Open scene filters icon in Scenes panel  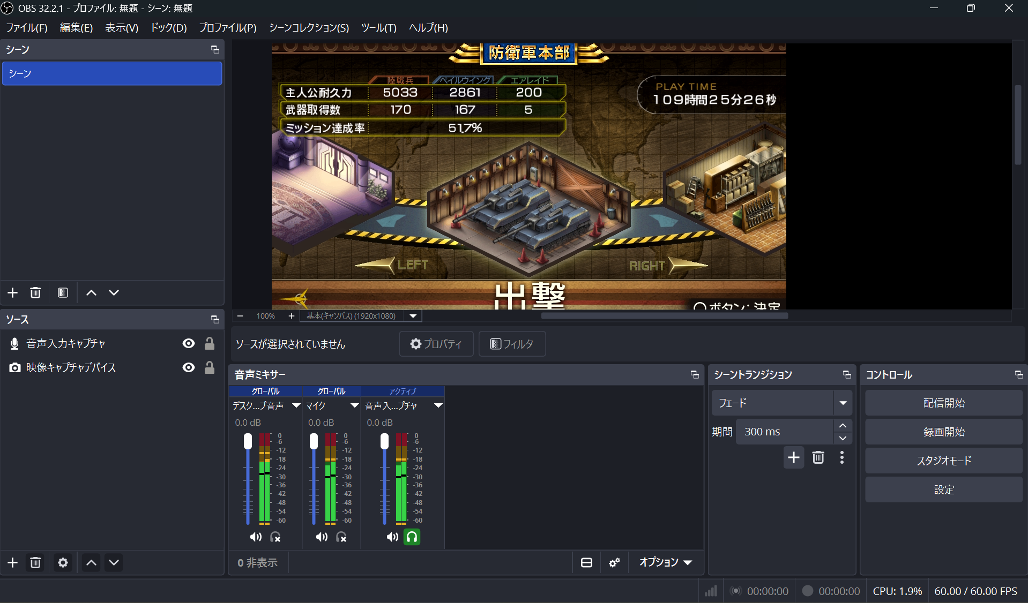coord(63,292)
